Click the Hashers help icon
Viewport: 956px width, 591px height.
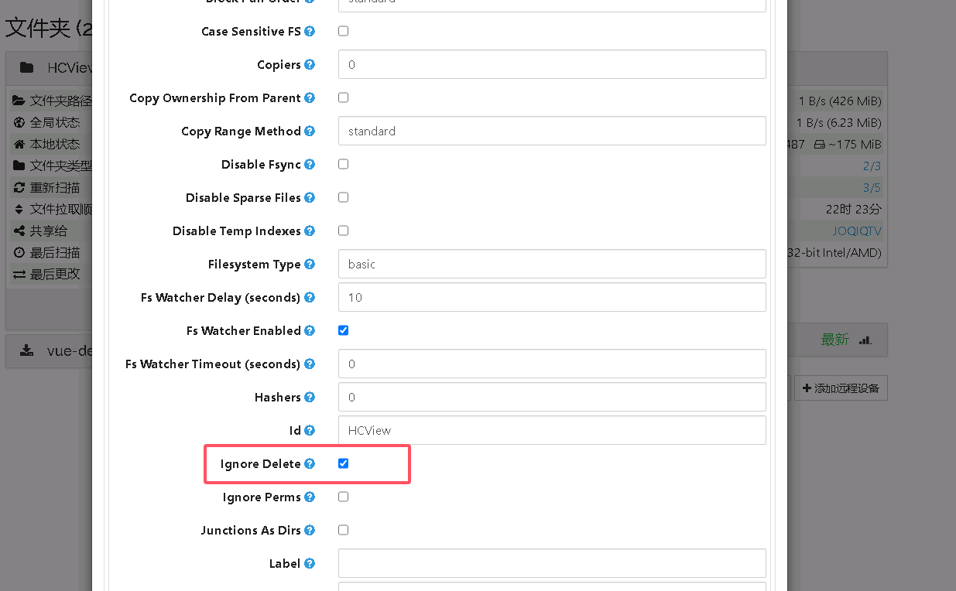point(310,398)
